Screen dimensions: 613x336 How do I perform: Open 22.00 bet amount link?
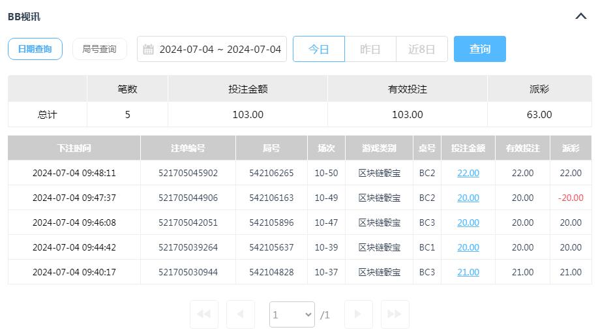pyautogui.click(x=468, y=173)
